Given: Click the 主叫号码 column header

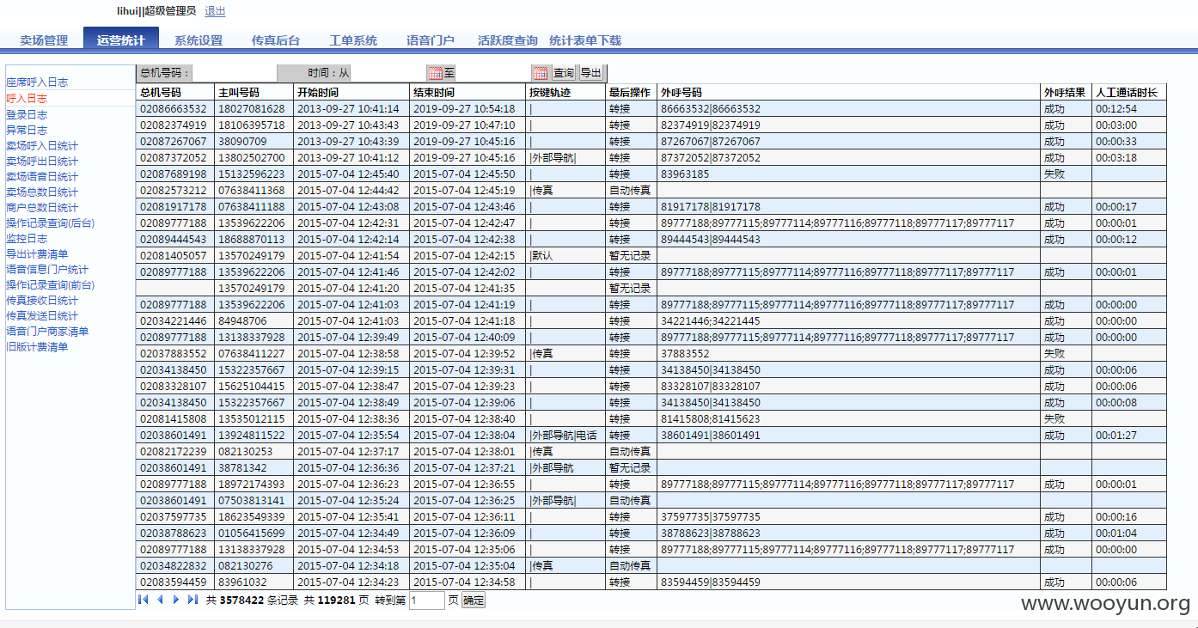Looking at the screenshot, I should 254,92.
